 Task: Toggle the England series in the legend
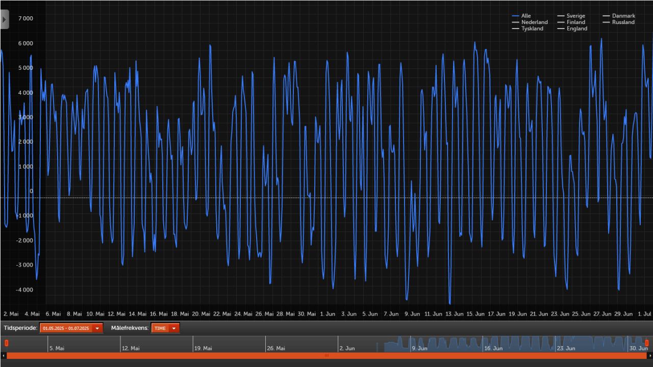coord(575,29)
